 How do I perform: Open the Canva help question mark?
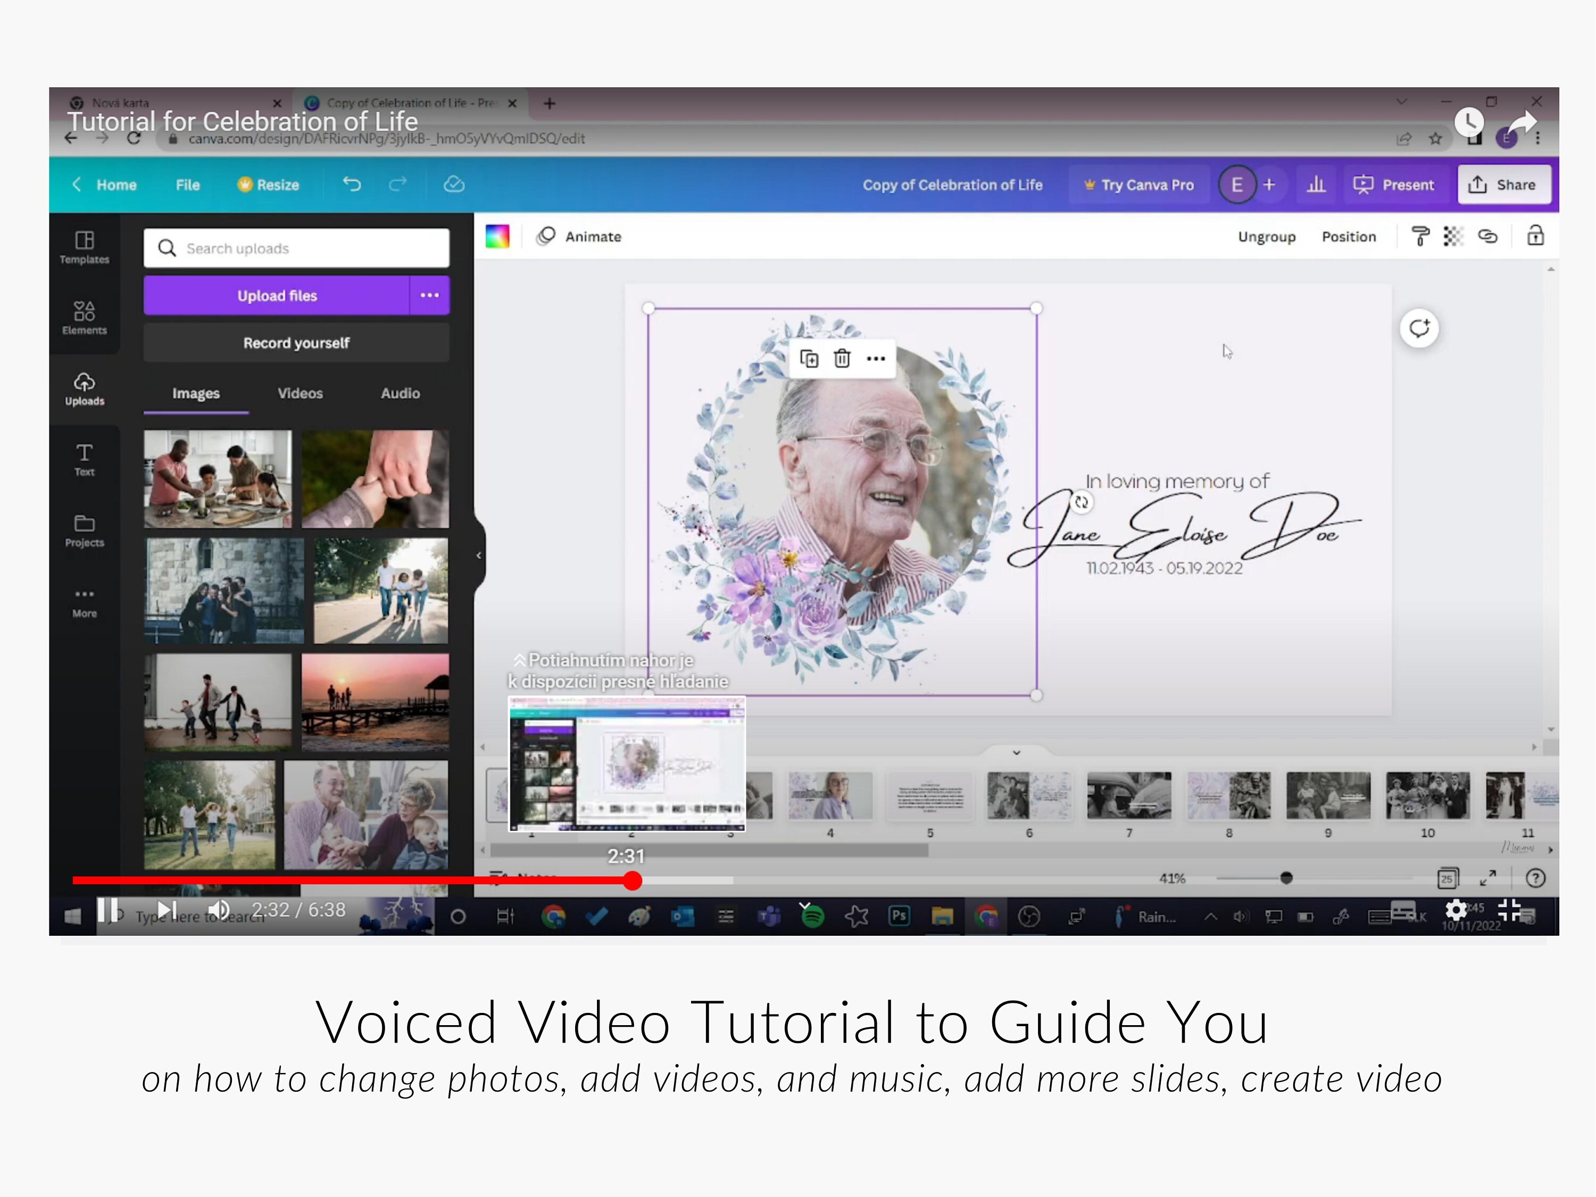pyautogui.click(x=1535, y=878)
